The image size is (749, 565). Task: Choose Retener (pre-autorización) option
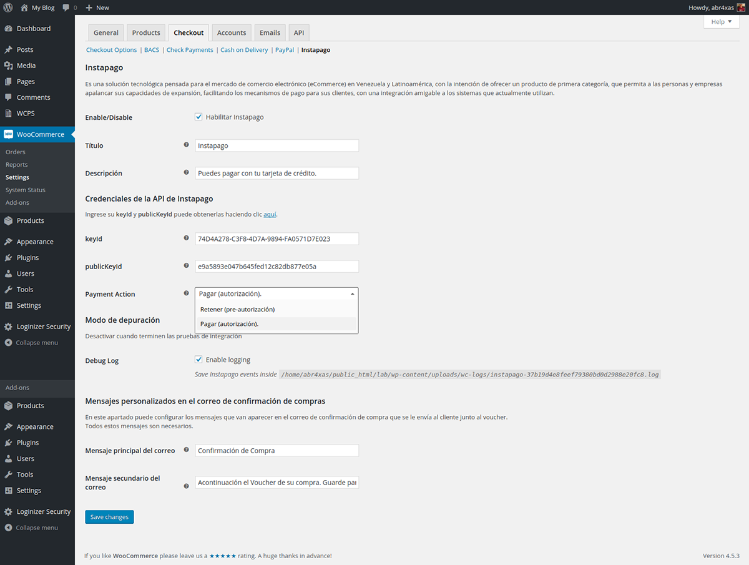click(277, 309)
